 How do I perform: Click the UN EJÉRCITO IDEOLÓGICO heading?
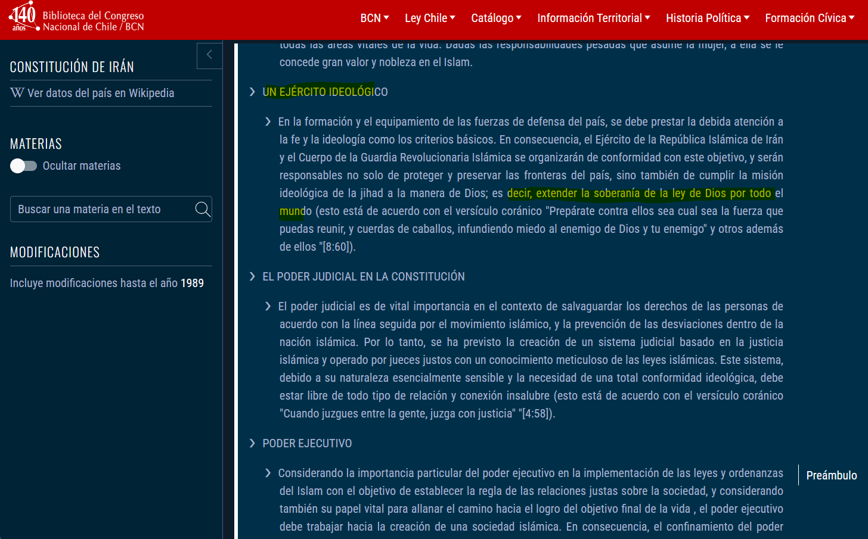point(325,92)
